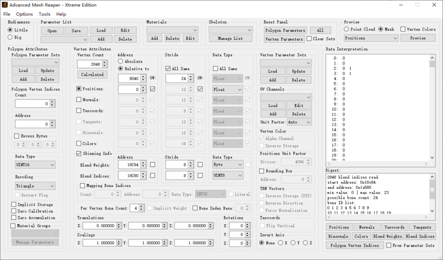Click the Calculated button under Vertex Count

tap(92, 75)
